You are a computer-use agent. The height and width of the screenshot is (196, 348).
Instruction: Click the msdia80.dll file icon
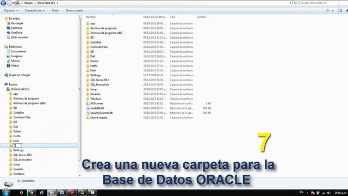click(88, 108)
